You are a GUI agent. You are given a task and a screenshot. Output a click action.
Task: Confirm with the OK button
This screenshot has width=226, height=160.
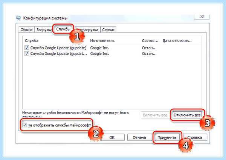112,137
